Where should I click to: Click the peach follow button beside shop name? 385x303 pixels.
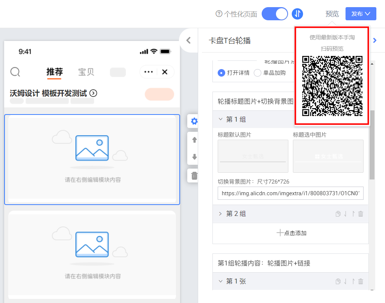coord(159,94)
